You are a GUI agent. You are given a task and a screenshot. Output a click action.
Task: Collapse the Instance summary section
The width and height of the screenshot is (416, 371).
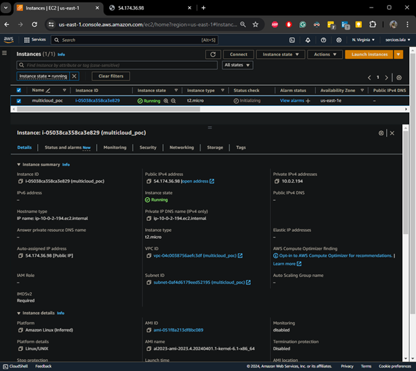19,165
